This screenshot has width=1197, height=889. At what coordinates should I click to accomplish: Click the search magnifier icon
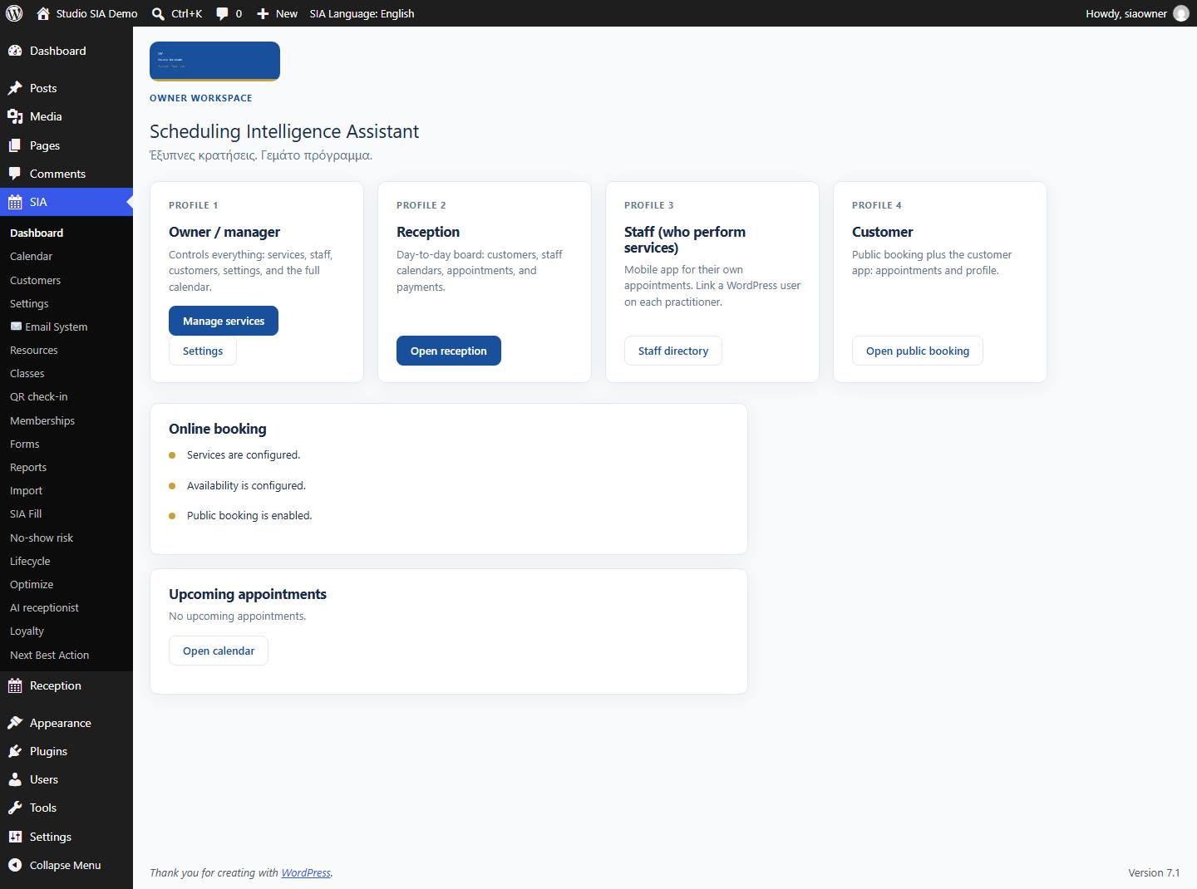point(158,13)
